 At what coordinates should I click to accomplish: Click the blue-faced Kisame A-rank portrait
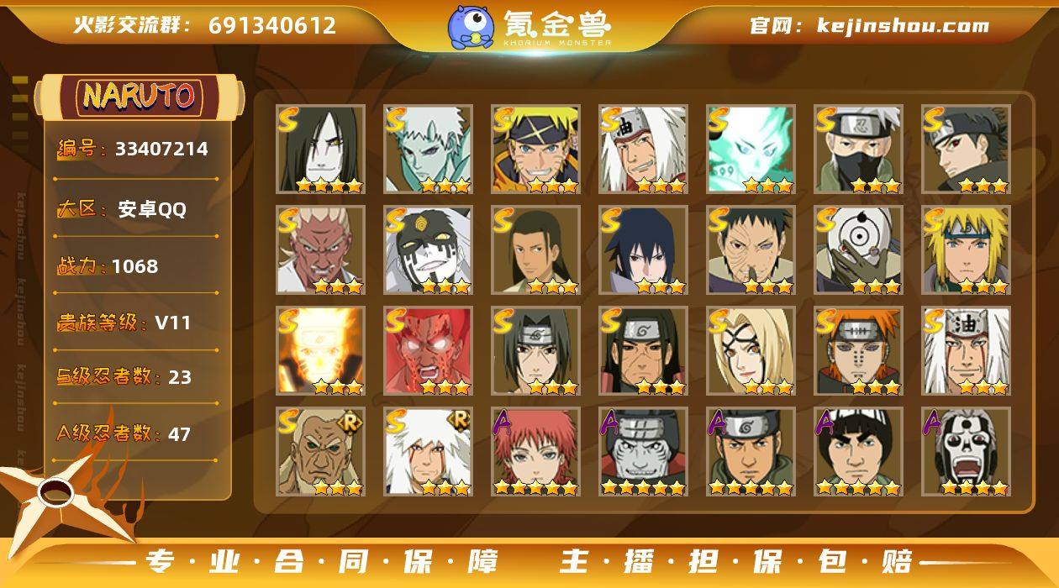(643, 452)
